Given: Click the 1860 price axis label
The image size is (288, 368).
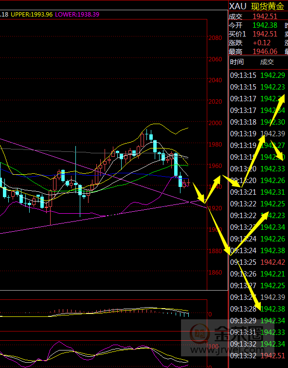Looking at the screenshot, I should tap(215, 273).
